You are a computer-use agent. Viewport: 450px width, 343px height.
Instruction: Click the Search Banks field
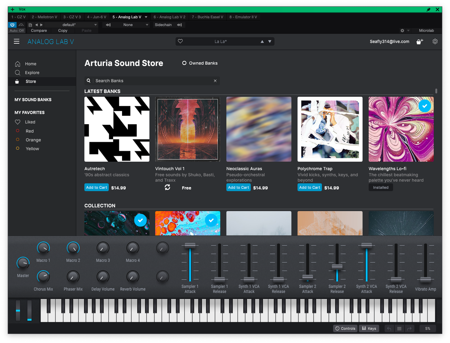(152, 81)
